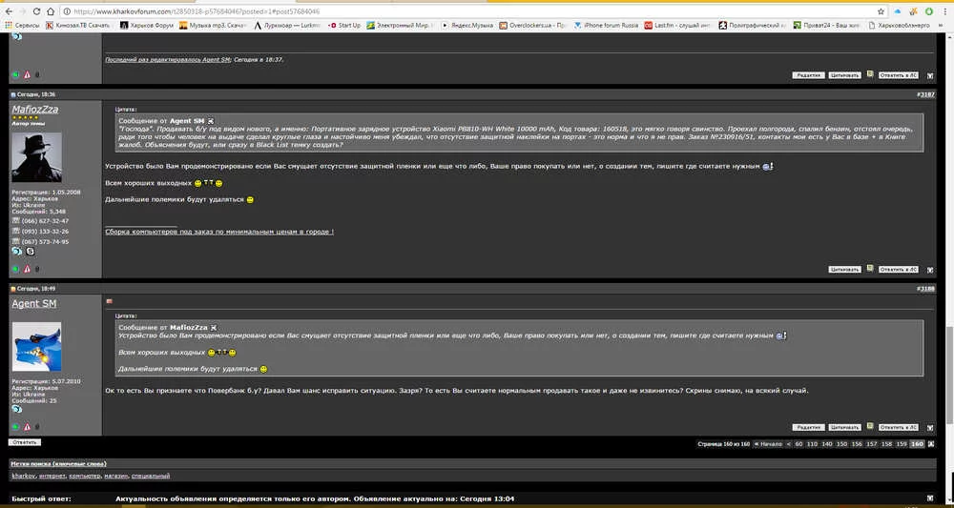Collapse the 'Быстрый ответ' quick reply section
This screenshot has width=954, height=508.
pyautogui.click(x=930, y=498)
